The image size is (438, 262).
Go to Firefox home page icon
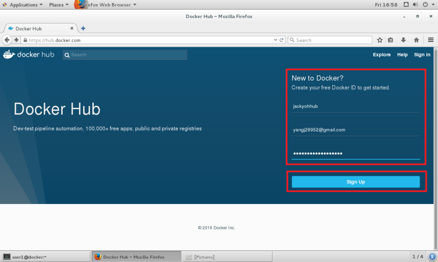tap(417, 40)
